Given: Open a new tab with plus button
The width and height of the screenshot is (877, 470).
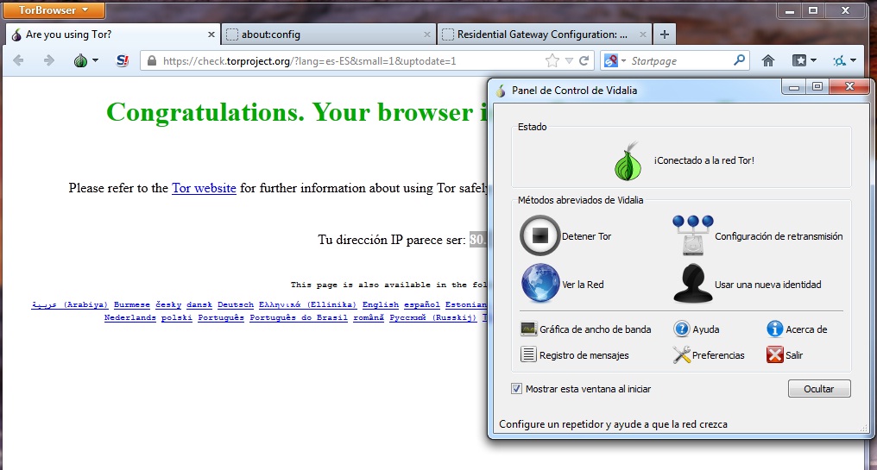Looking at the screenshot, I should coord(665,34).
